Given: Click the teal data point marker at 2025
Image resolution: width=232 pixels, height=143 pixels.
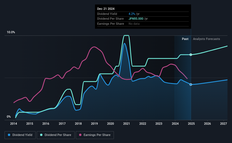Looking at the screenshot, I should coord(191,55).
